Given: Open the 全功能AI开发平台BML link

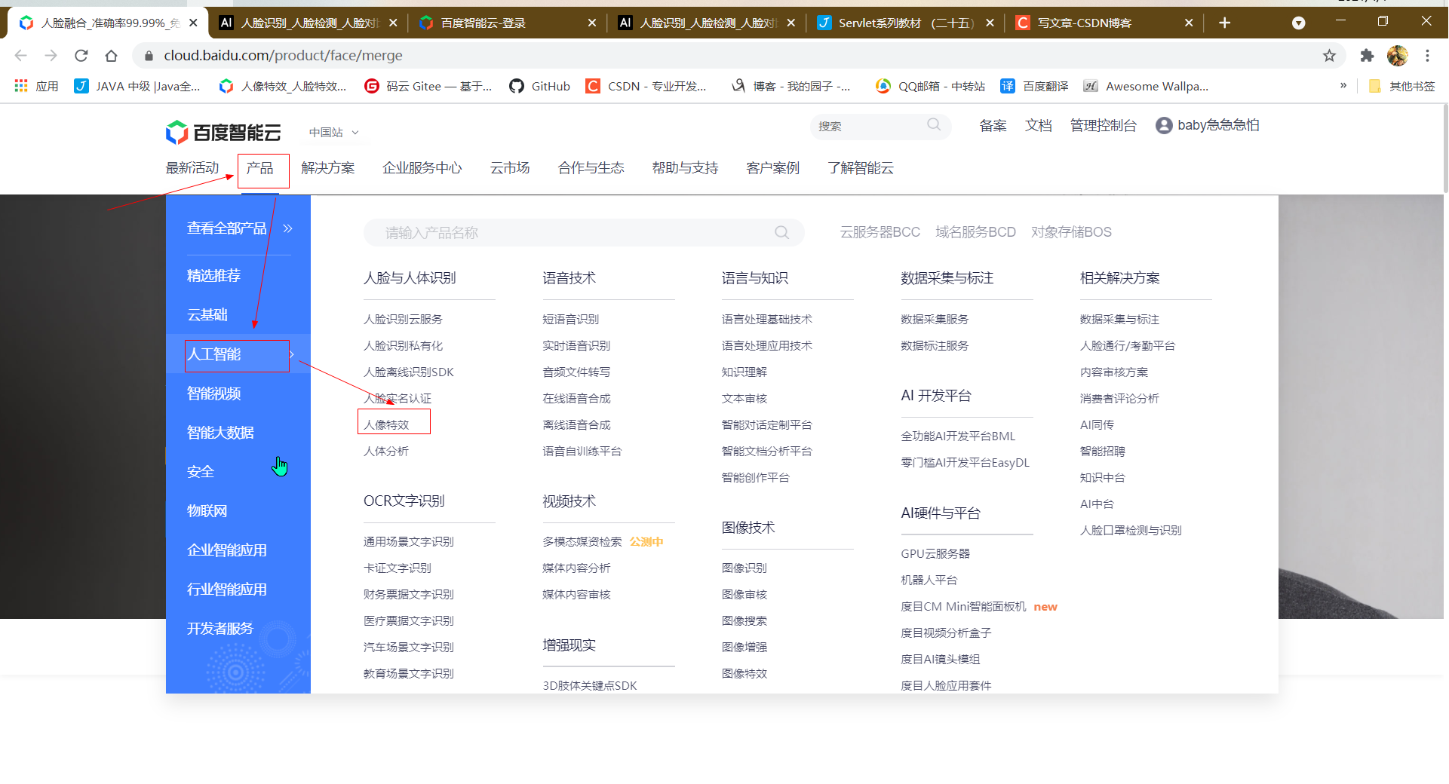Looking at the screenshot, I should [958, 436].
